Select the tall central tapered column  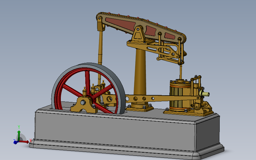point(140,71)
